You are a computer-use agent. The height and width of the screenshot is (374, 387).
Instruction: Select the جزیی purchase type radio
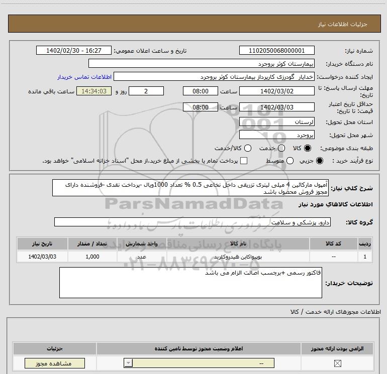[320, 161]
